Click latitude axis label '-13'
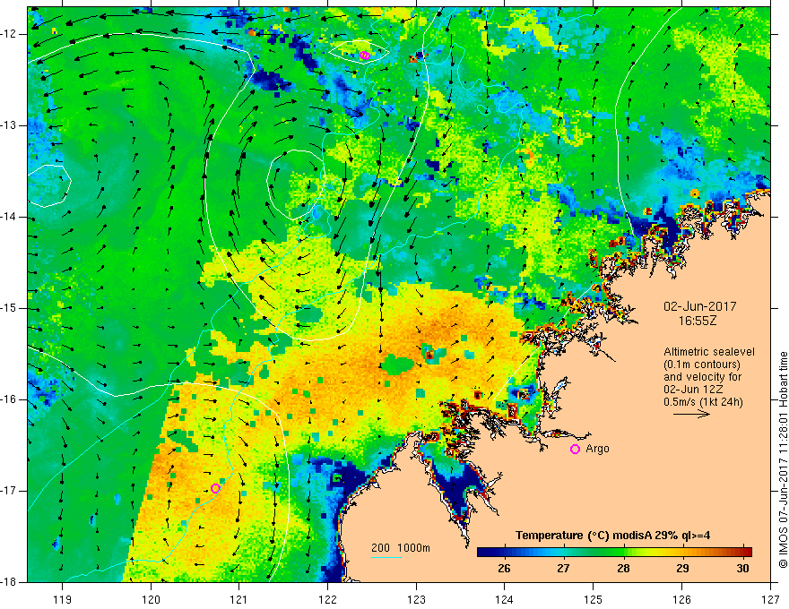 tap(9, 125)
